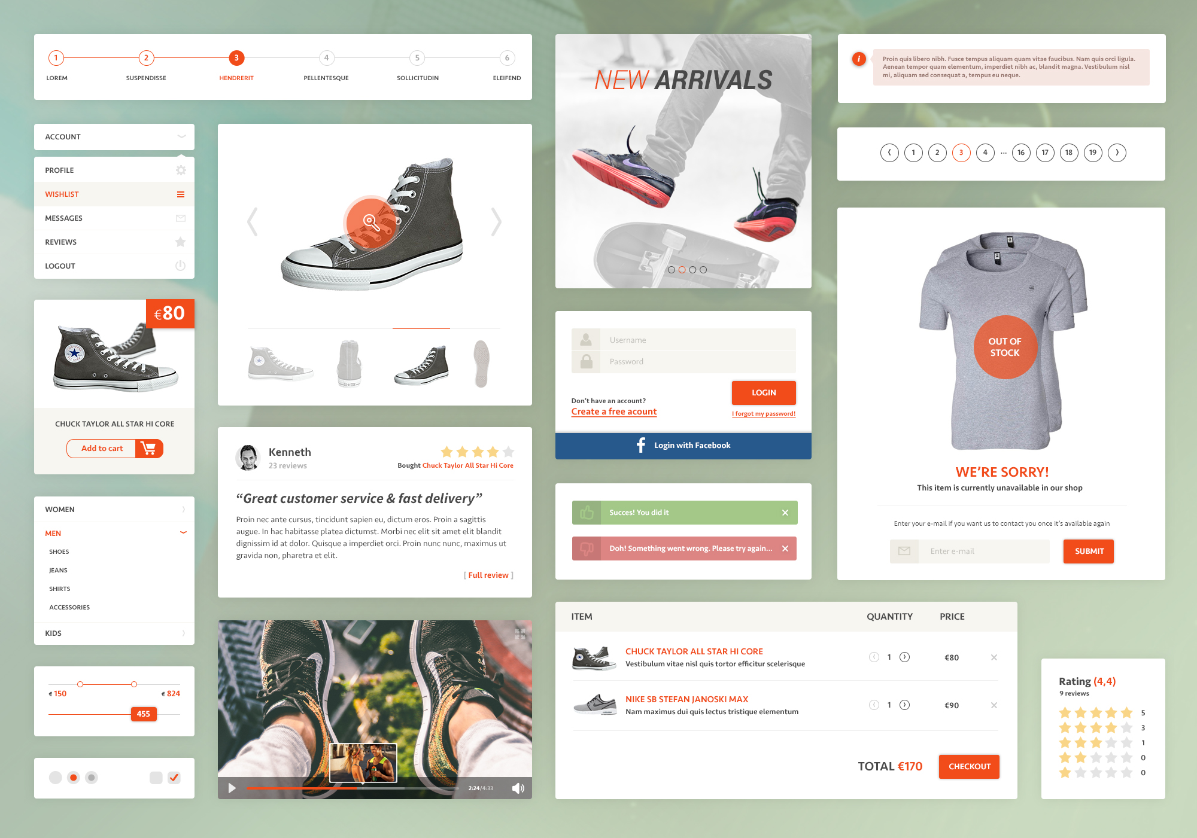
Task: Click I forgot my password link
Action: 763,415
